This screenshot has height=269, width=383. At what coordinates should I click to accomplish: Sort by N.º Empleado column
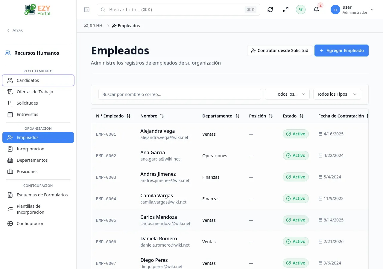pos(113,116)
